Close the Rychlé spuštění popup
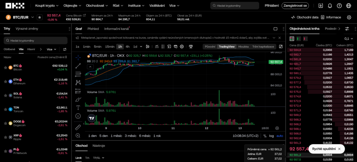Viewport: 357px width, 162px height. [339, 149]
